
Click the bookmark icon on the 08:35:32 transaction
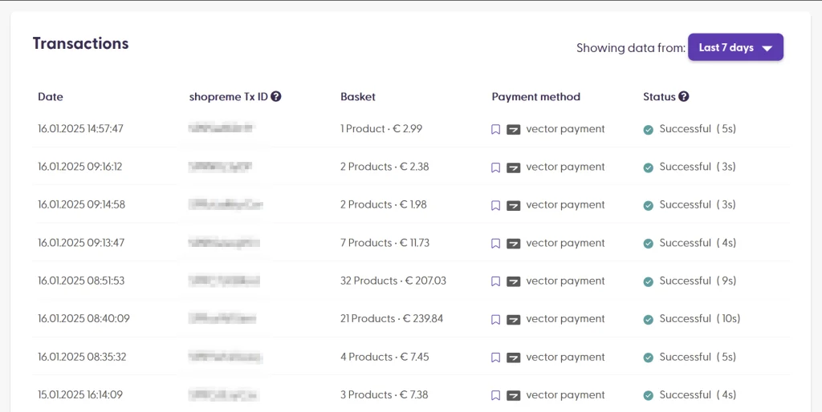[495, 357]
